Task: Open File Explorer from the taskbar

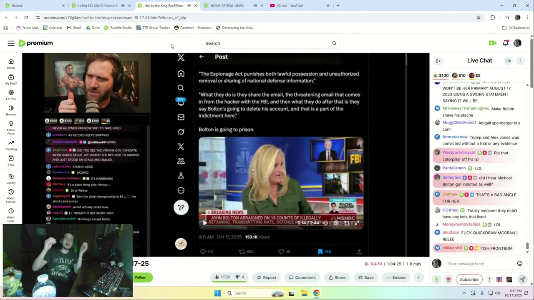Action: pos(304,293)
